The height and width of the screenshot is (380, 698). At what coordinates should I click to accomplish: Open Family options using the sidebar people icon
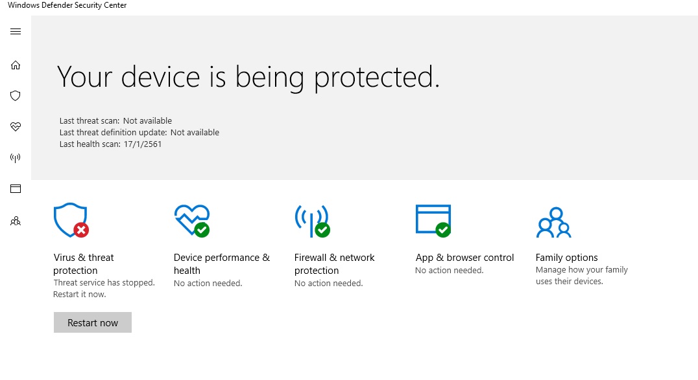click(15, 221)
